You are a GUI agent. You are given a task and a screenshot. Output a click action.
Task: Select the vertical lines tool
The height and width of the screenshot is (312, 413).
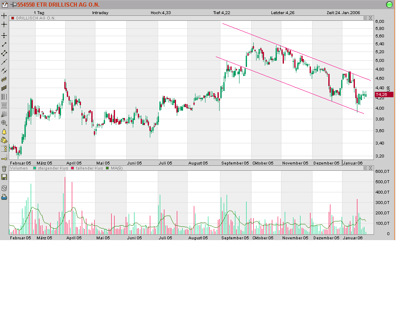[x=4, y=97]
